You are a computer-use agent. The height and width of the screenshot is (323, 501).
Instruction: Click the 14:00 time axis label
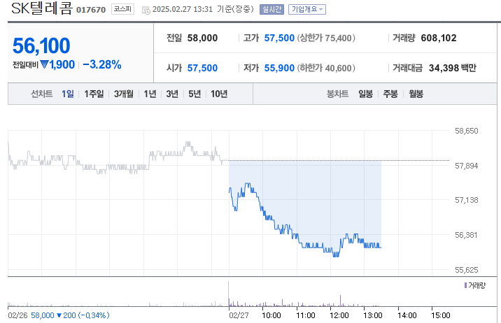407,316
